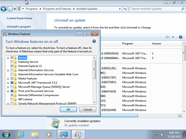The image size is (186, 139).
Task: Open Windows Explorer from taskbar
Action: 35,135
